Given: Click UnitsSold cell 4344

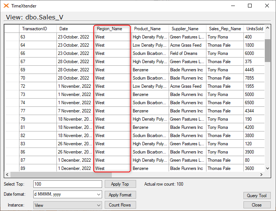Looking at the screenshot, I should coord(254,111).
